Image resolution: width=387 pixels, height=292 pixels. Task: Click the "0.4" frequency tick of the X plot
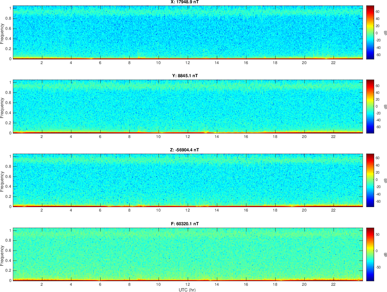pyautogui.click(x=8, y=39)
